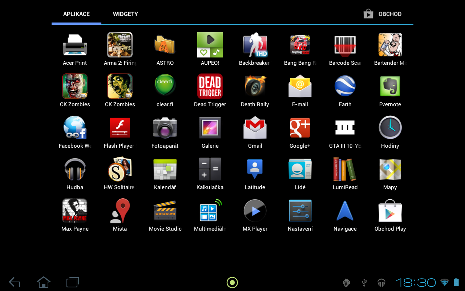
Task: Open the Max Payne game
Action: pyautogui.click(x=75, y=211)
